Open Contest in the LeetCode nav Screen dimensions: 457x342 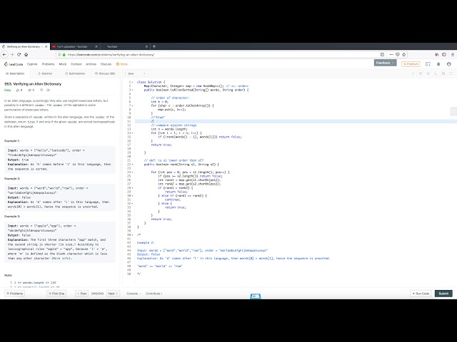pos(76,64)
